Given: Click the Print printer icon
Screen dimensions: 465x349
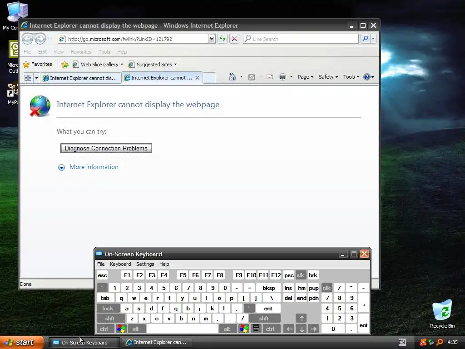Looking at the screenshot, I should click(x=282, y=77).
